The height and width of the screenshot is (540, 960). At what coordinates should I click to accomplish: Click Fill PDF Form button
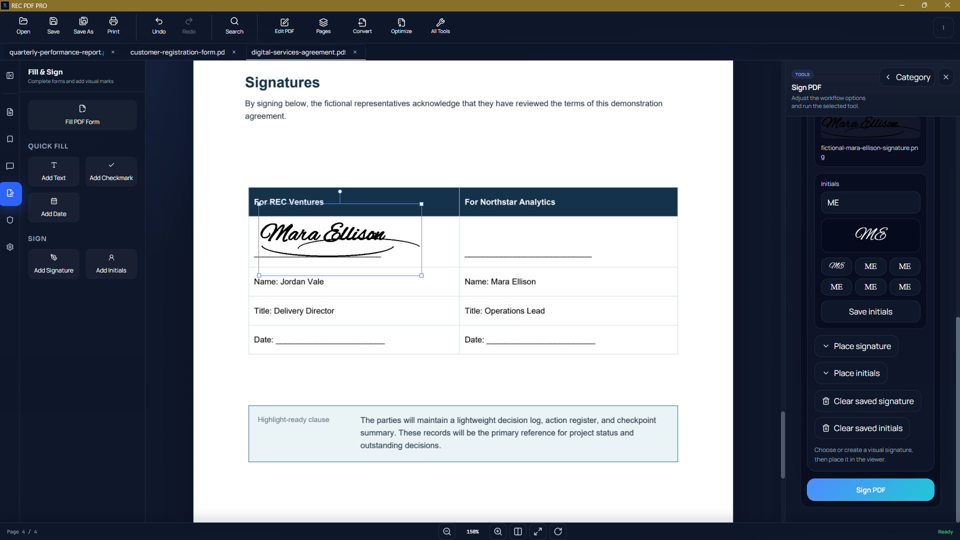(82, 115)
